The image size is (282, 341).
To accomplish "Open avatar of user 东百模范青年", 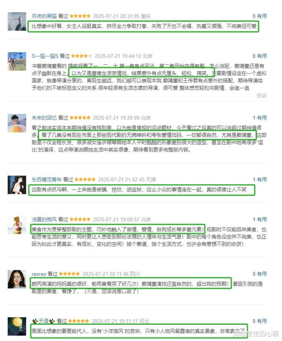I will 17,185.
